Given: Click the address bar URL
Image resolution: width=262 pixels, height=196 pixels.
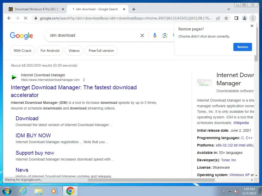Looking at the screenshot, I should [x=126, y=18].
